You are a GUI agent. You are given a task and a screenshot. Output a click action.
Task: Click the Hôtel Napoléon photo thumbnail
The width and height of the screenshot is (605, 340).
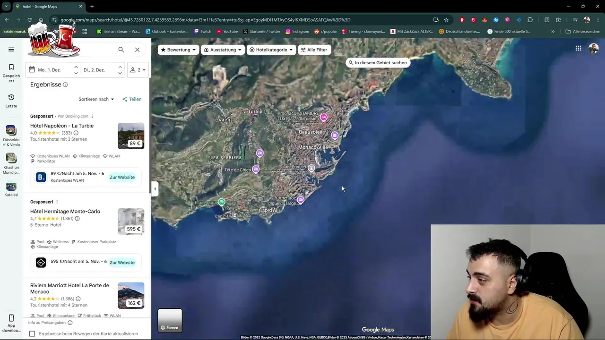[x=131, y=136]
